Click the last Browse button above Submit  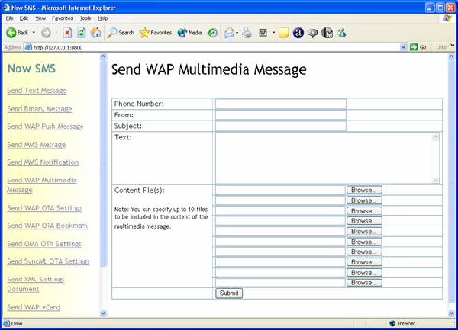pos(364,283)
